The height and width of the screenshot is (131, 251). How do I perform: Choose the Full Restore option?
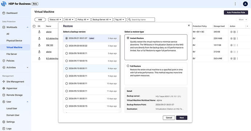click(128, 66)
